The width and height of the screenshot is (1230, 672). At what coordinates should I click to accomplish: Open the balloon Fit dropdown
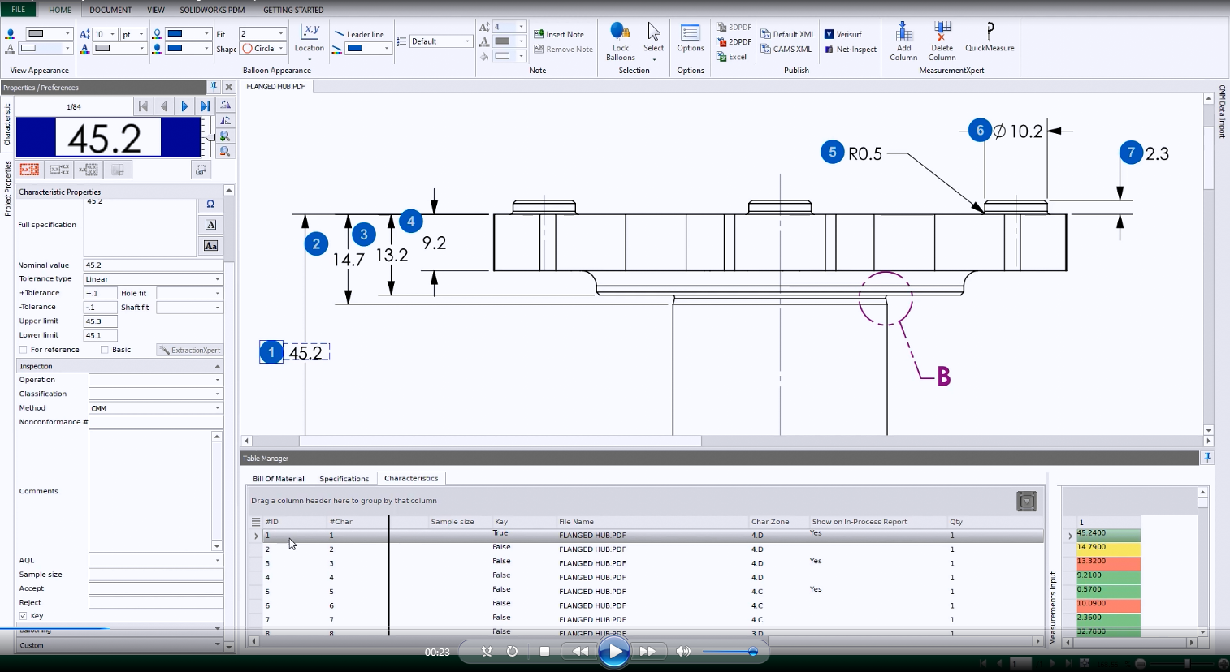(x=262, y=33)
